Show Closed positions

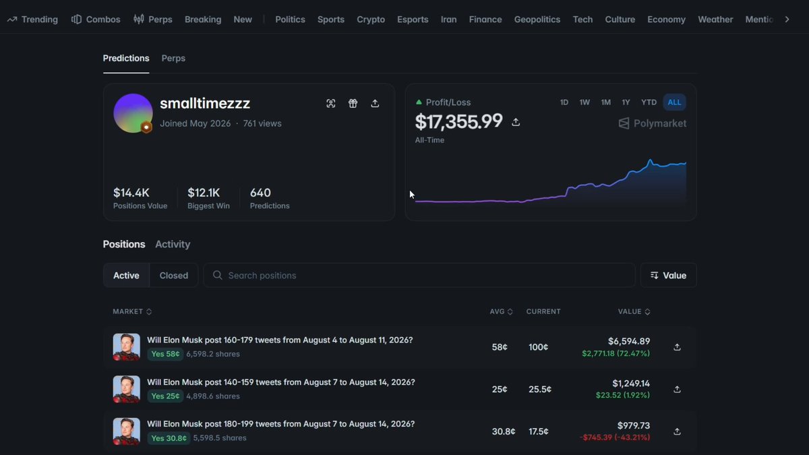pos(174,275)
